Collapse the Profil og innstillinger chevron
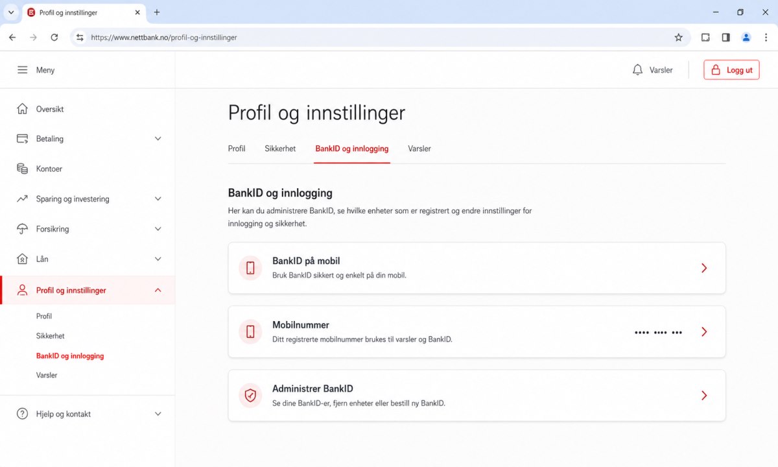The image size is (778, 467). click(158, 291)
